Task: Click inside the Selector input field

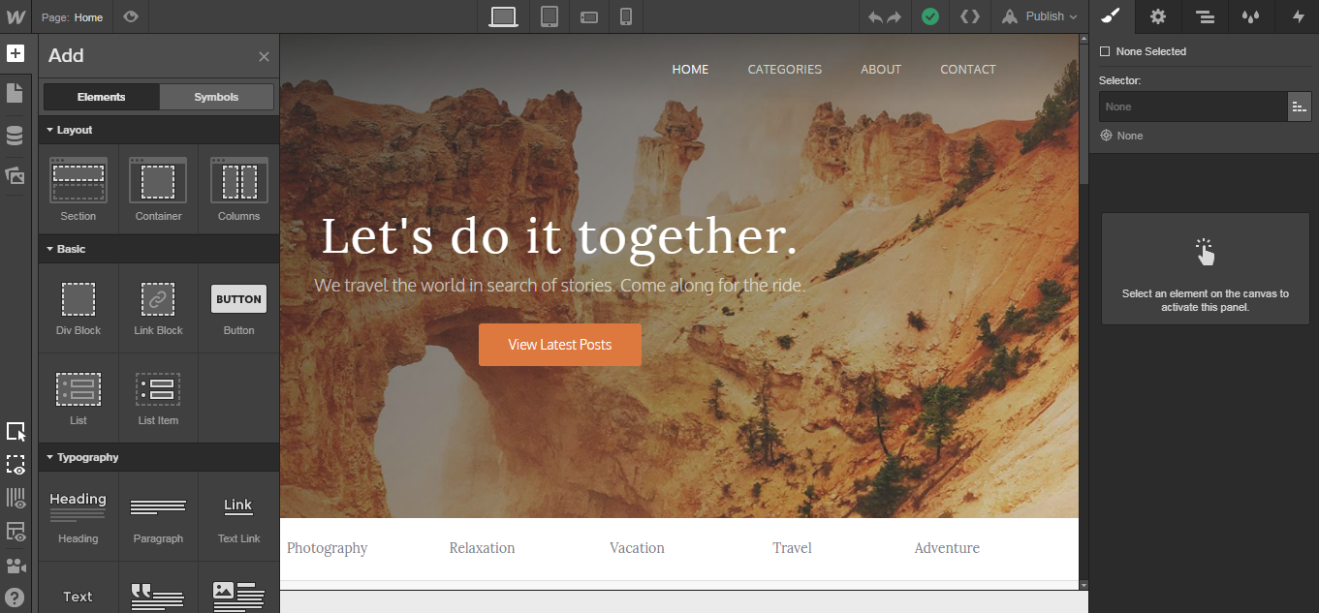Action: pos(1192,107)
